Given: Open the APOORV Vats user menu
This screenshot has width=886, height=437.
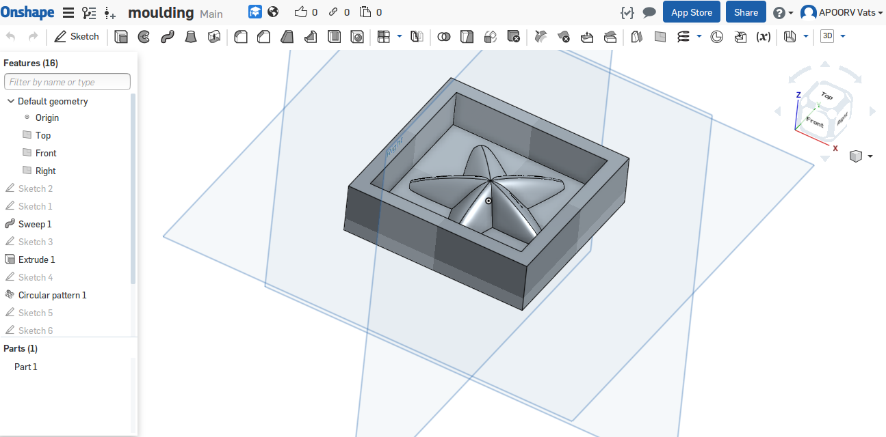Looking at the screenshot, I should pyautogui.click(x=842, y=12).
